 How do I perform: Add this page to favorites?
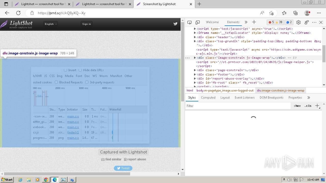[271, 13]
